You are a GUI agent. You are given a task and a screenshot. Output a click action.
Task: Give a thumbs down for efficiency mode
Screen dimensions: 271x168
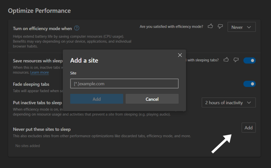tap(220, 26)
